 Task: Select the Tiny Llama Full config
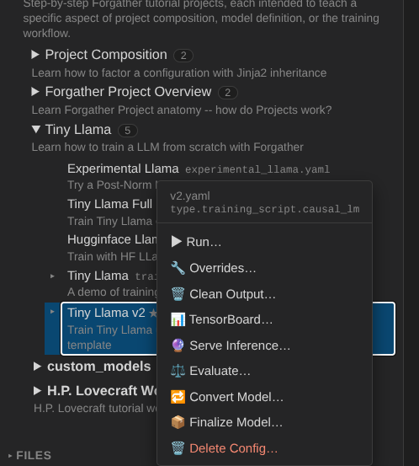click(x=109, y=204)
